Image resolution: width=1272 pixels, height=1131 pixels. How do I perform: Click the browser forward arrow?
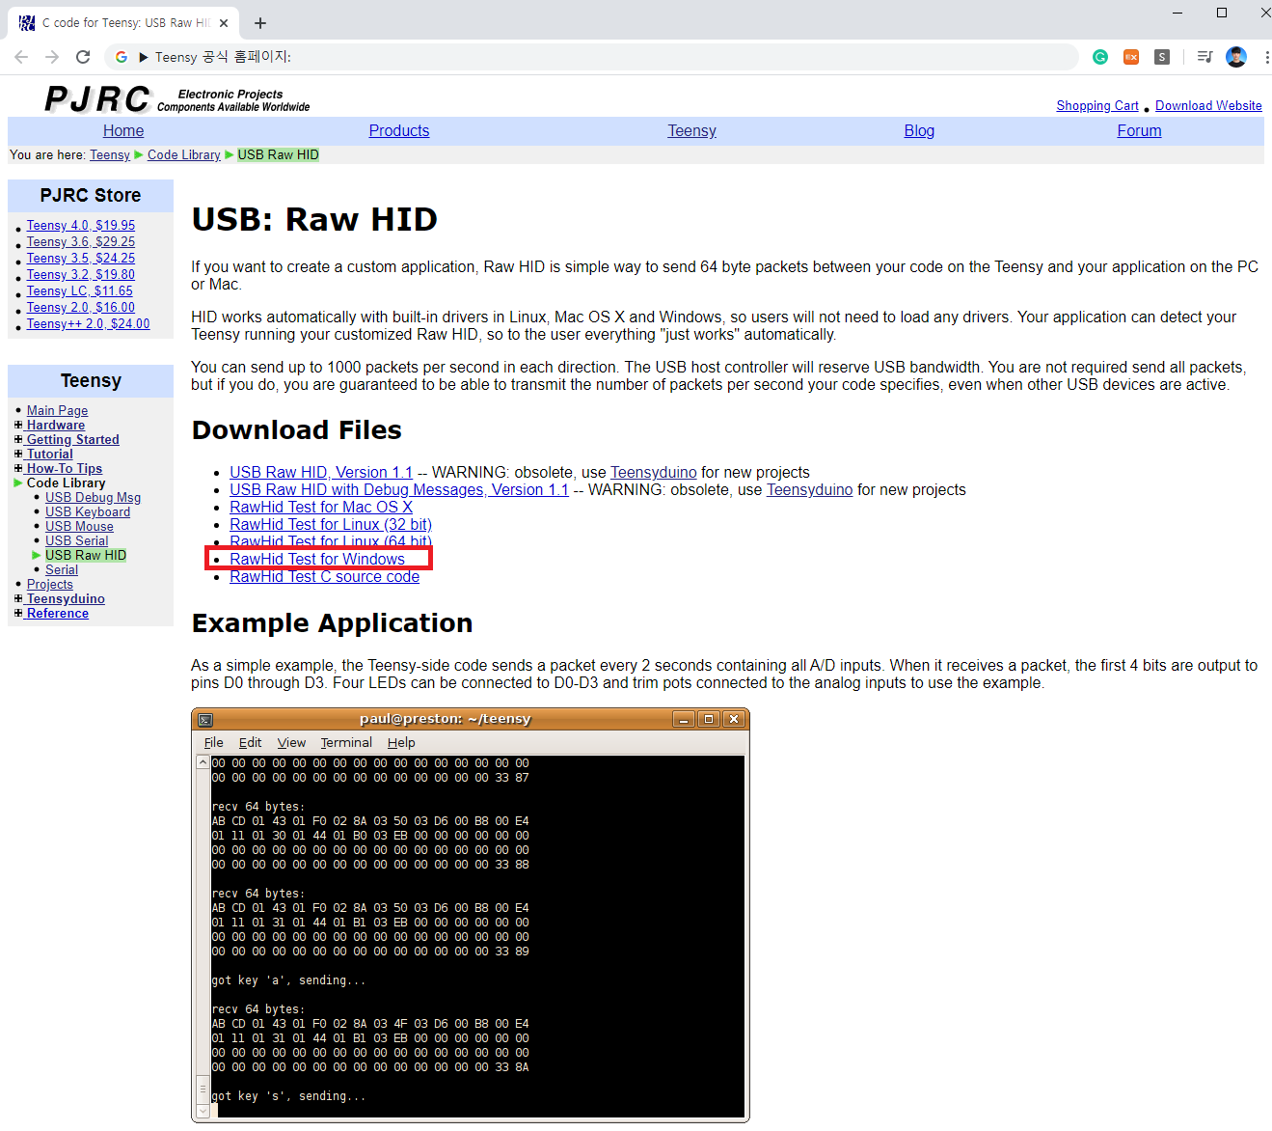pyautogui.click(x=52, y=57)
